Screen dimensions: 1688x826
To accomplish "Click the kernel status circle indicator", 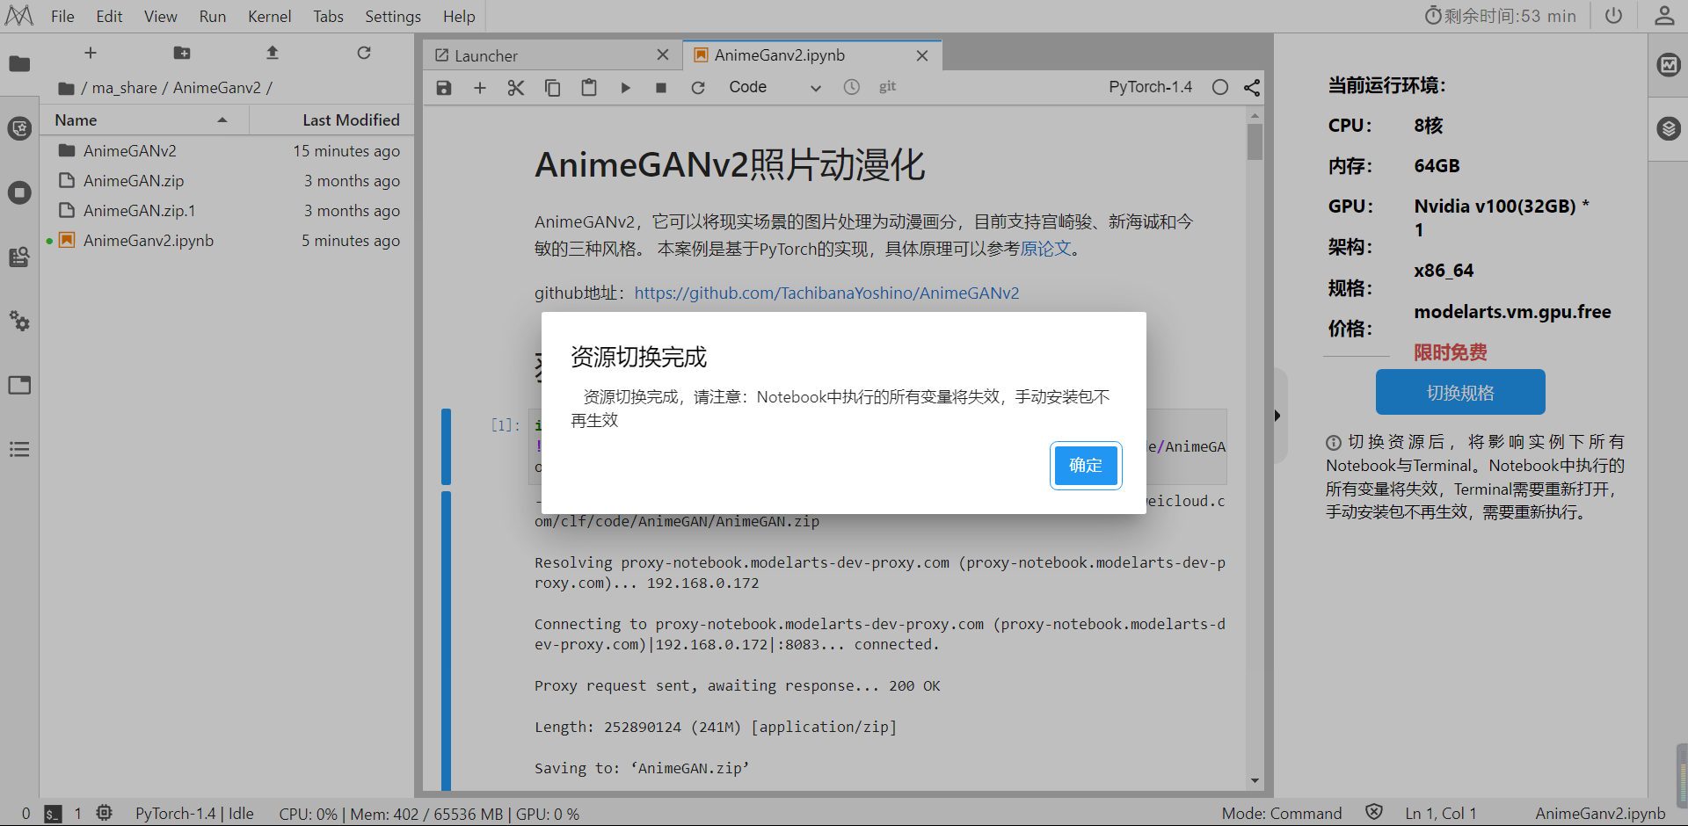I will click(x=1220, y=87).
